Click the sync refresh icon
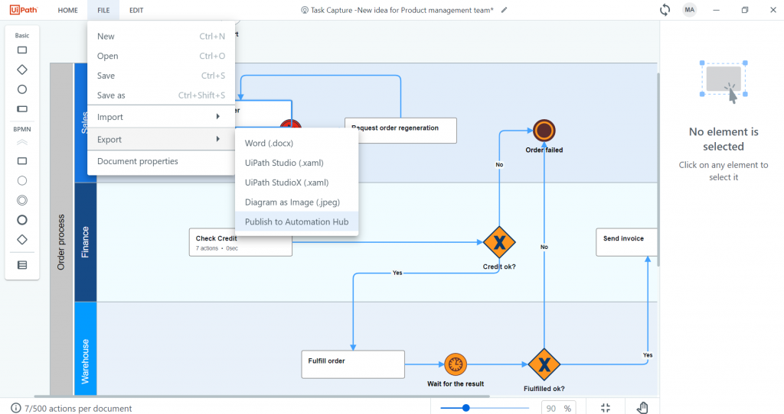784x414 pixels. 665,10
